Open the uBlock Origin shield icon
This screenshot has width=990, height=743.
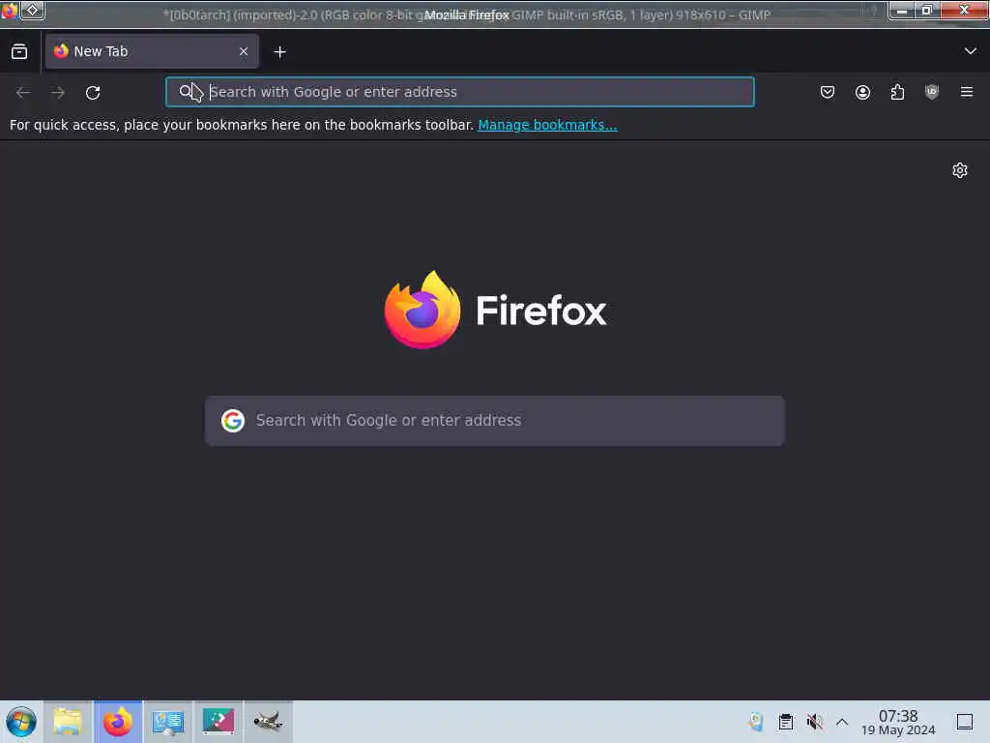point(932,92)
